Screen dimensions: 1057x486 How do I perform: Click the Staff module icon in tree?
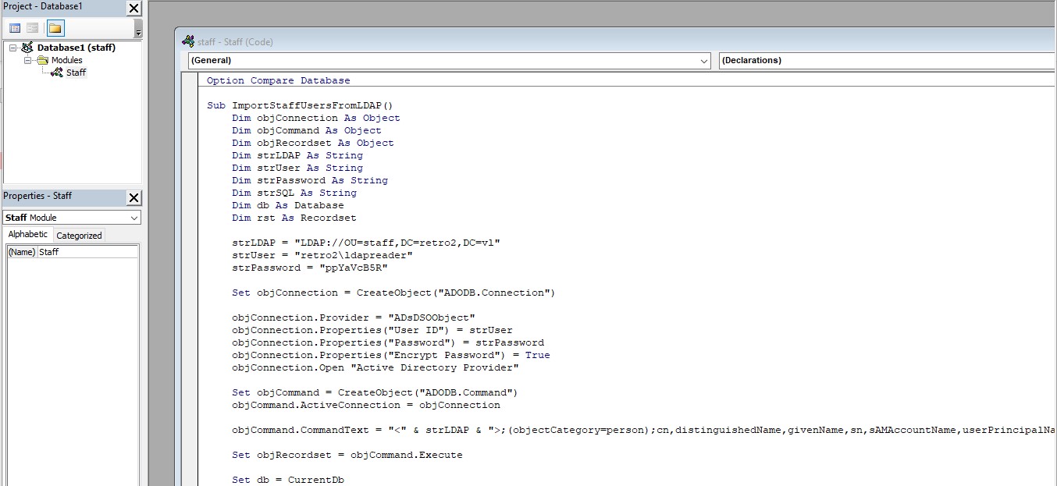coord(56,73)
